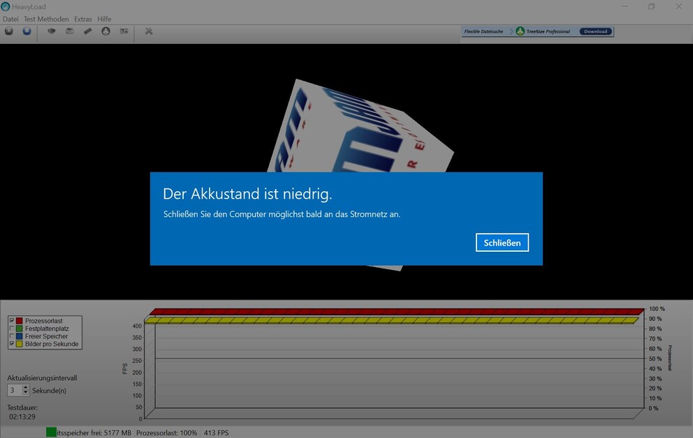Open the Extras menu
This screenshot has width=693, height=438.
point(82,19)
